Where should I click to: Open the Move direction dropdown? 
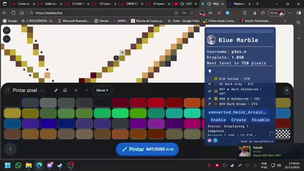(x=103, y=90)
